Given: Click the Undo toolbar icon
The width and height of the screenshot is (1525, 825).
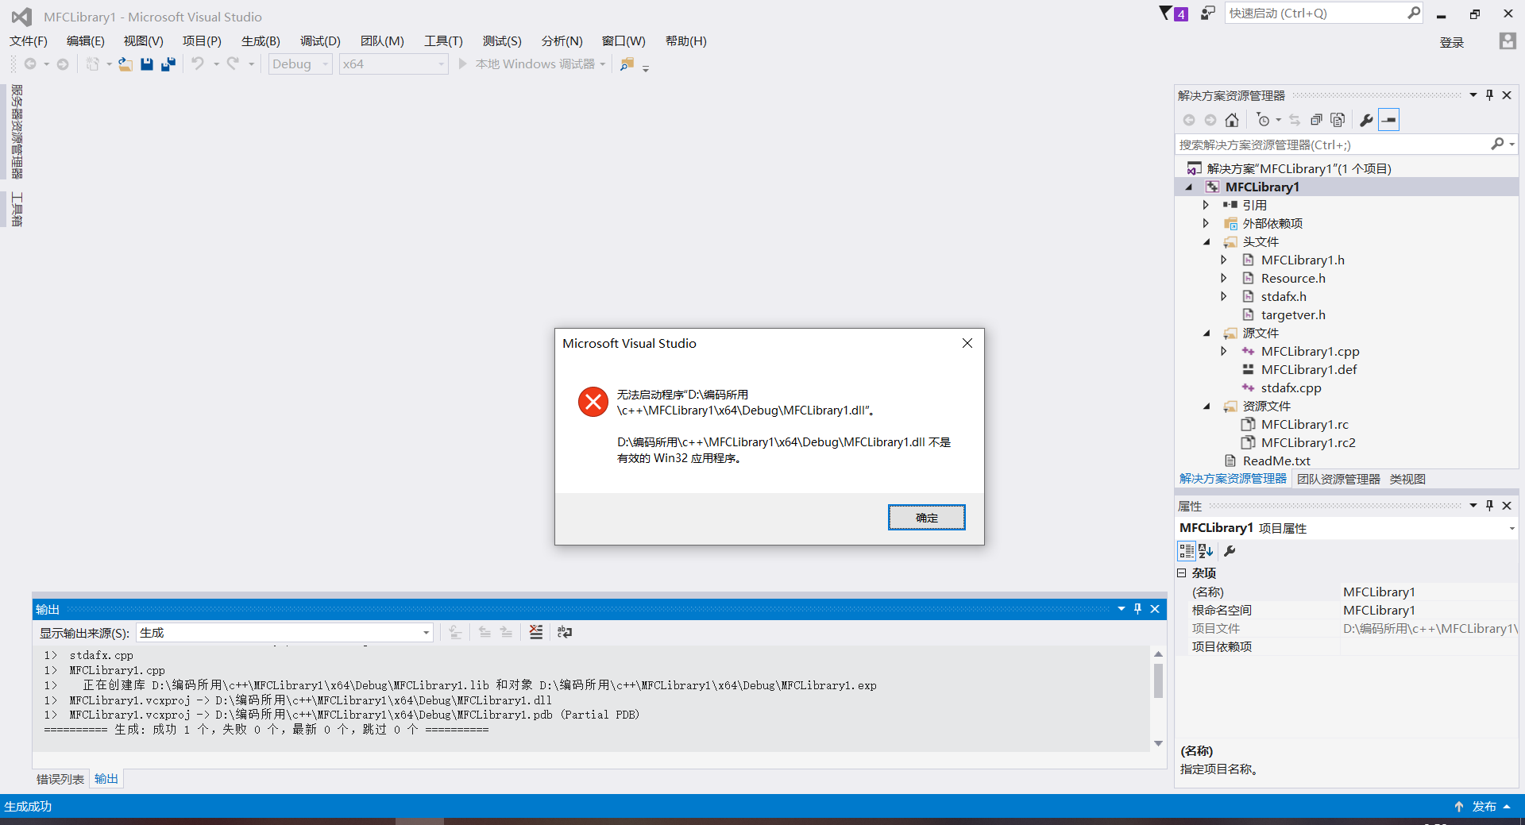Looking at the screenshot, I should click(198, 64).
